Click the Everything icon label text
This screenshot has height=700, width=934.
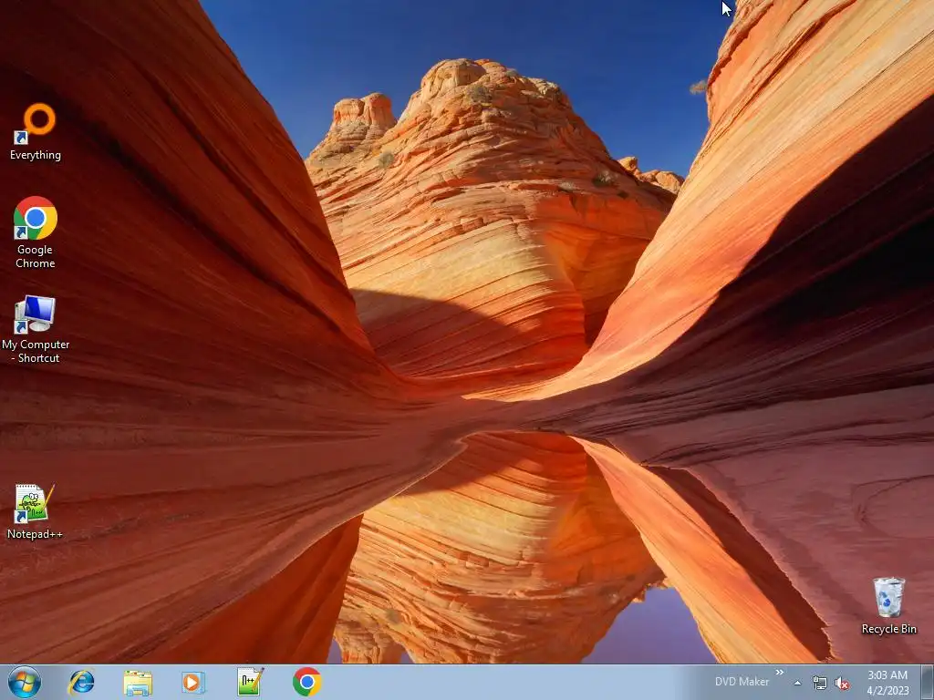click(36, 155)
